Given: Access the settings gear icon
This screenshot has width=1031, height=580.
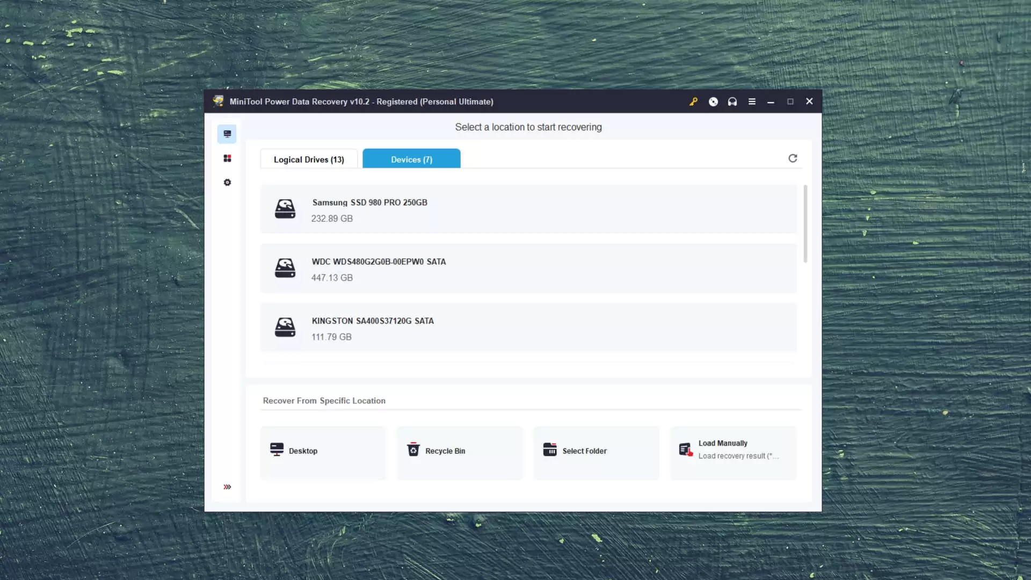Looking at the screenshot, I should point(227,182).
